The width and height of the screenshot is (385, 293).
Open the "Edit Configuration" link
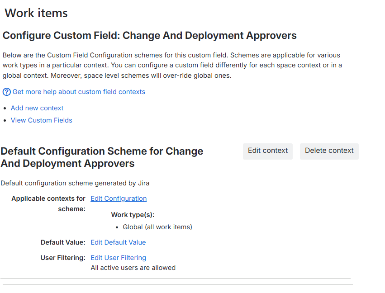point(119,198)
